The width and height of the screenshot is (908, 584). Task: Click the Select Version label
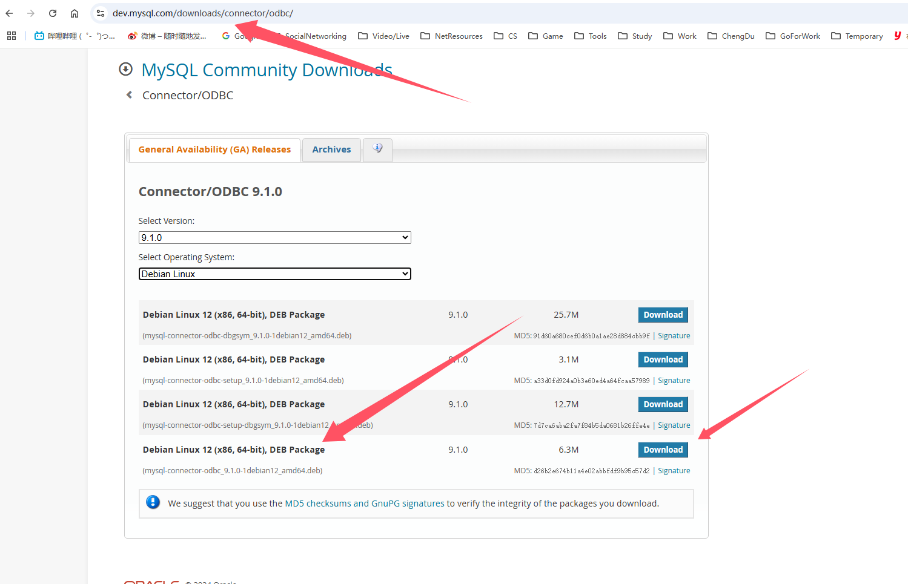(167, 221)
